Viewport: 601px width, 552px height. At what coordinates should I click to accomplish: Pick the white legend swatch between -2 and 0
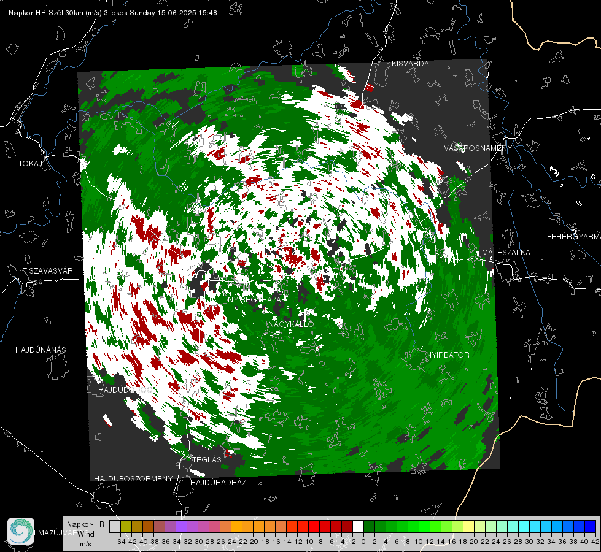pyautogui.click(x=358, y=526)
